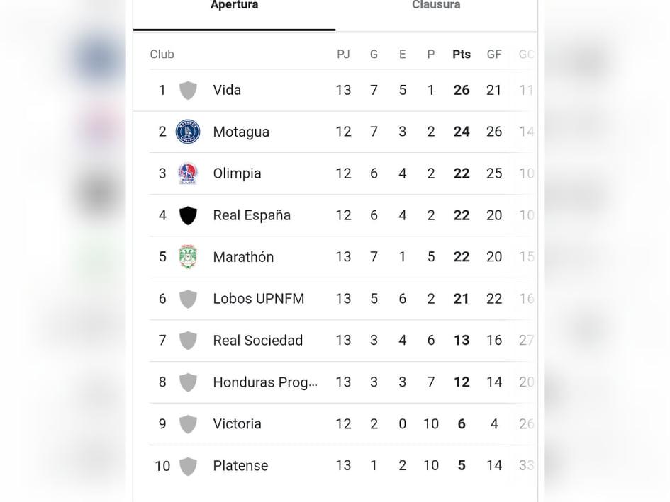
Task: Open the Olimpia team name link
Action: 237,173
